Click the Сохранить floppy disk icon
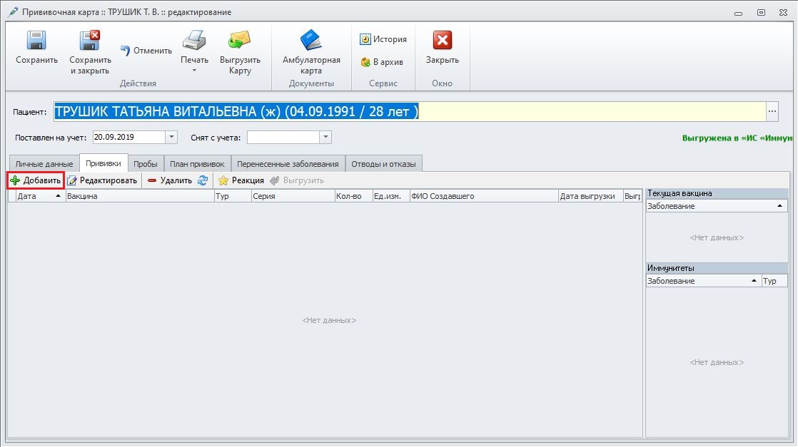The height and width of the screenshot is (447, 798). [x=36, y=41]
